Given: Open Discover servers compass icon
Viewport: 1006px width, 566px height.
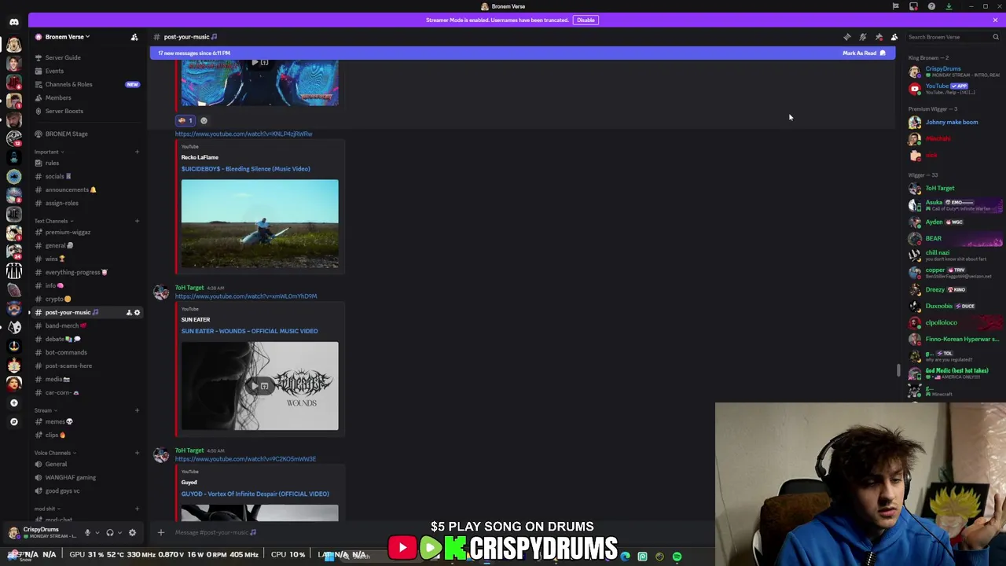Looking at the screenshot, I should pos(13,421).
